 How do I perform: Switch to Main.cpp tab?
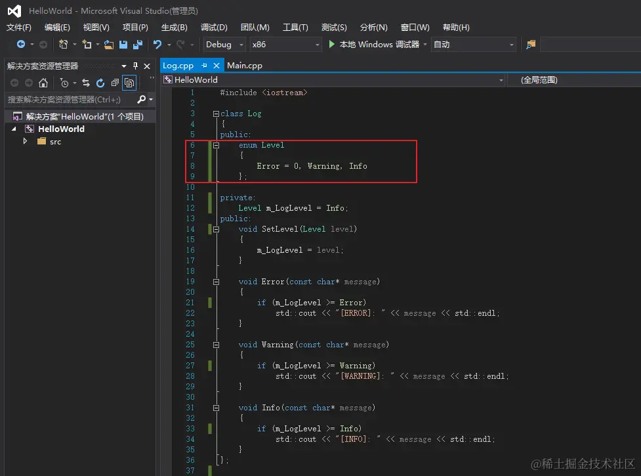[x=245, y=66]
